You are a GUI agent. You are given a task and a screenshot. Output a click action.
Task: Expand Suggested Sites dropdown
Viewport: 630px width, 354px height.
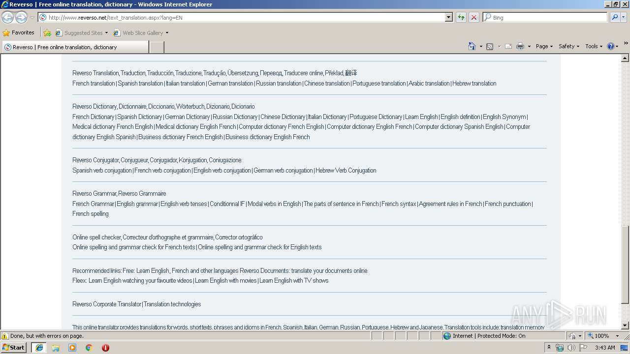[106, 33]
